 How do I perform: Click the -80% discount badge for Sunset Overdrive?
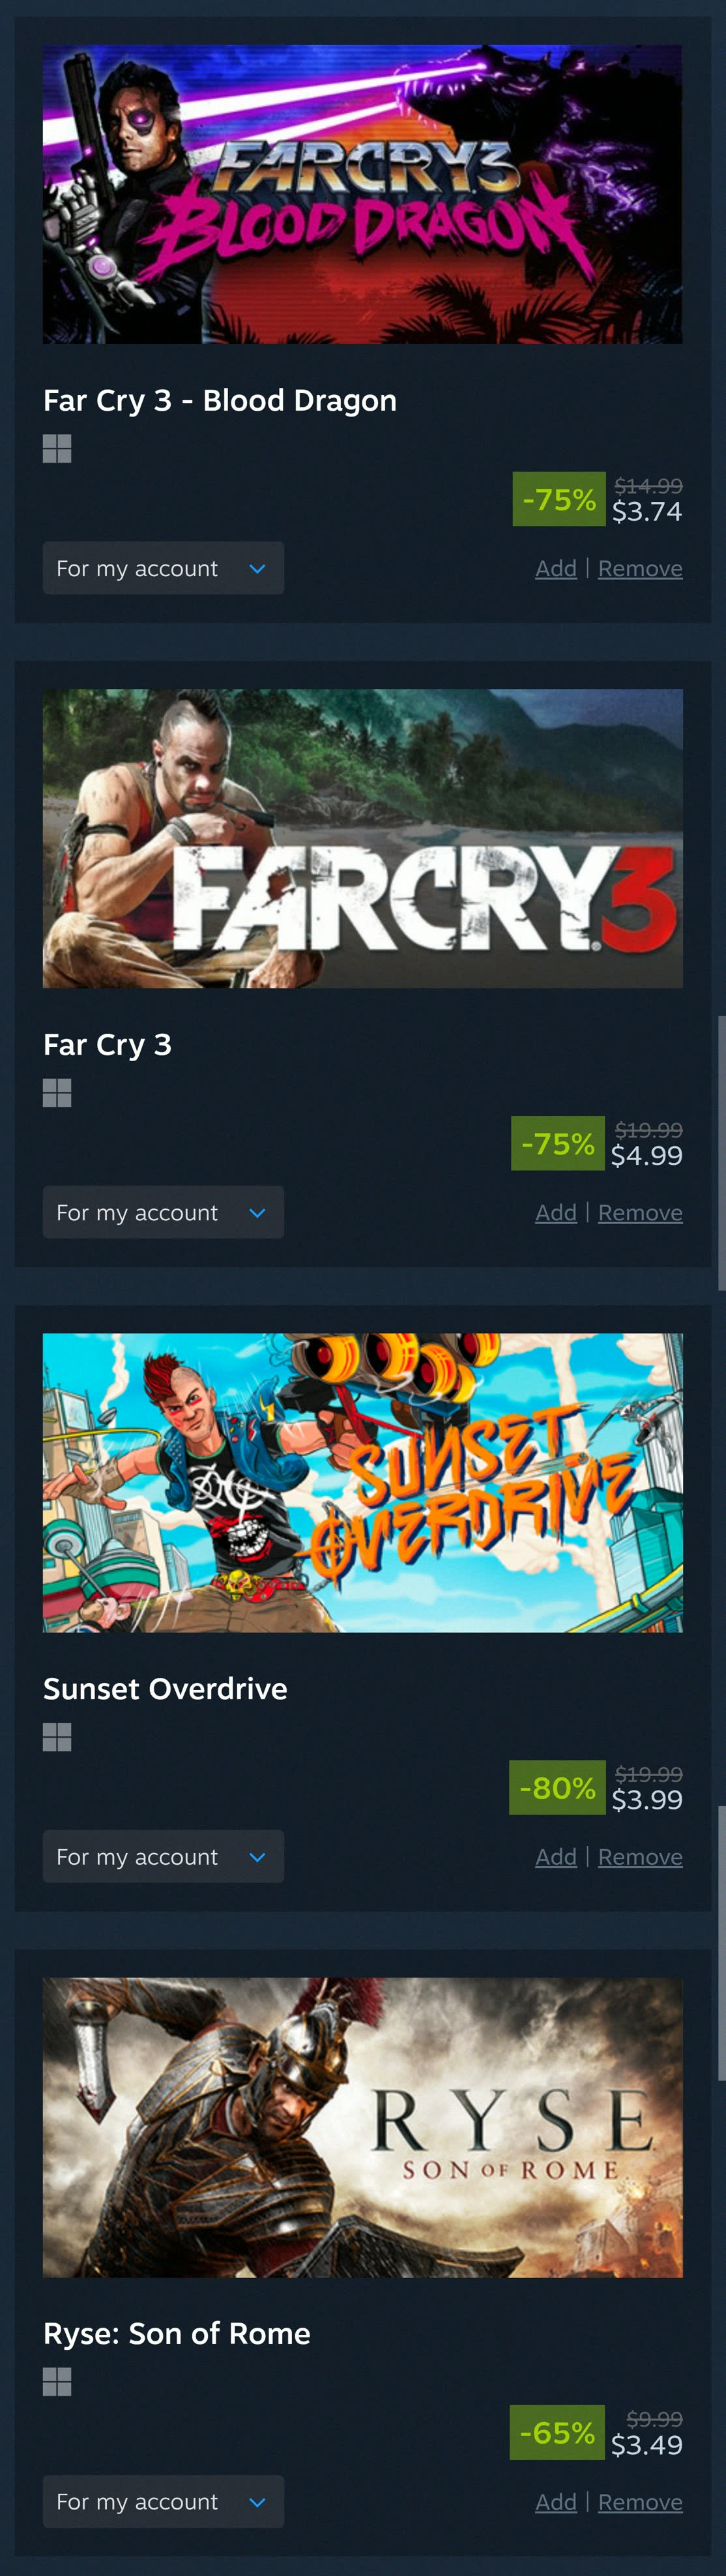click(x=557, y=1787)
